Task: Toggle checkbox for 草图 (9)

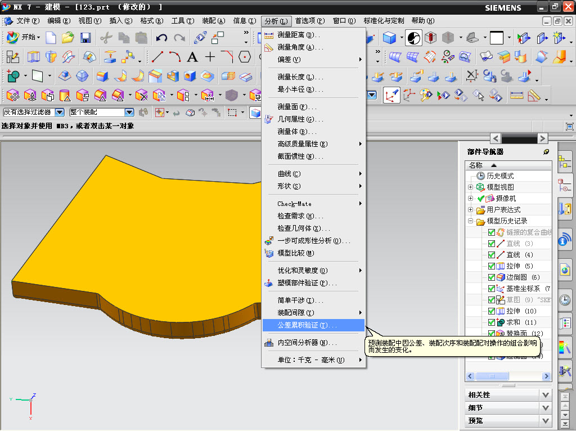Action: (492, 300)
